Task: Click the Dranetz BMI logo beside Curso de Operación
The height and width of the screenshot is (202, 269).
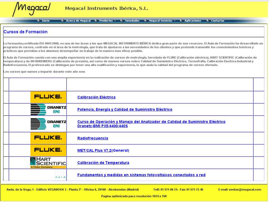Action: point(48,124)
